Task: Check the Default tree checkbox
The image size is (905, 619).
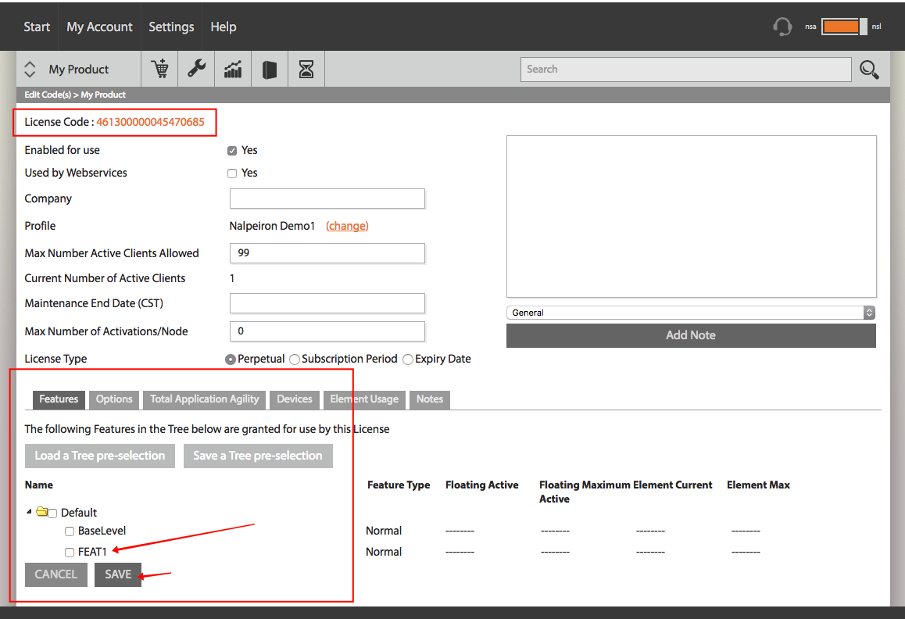Action: pos(52,513)
